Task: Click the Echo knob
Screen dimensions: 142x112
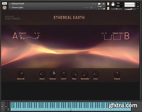Action: coord(96,74)
